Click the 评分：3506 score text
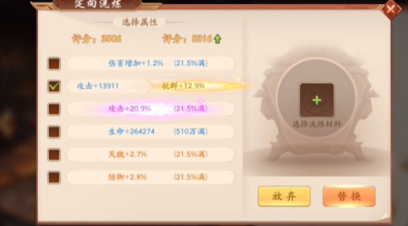This screenshot has width=408, height=226. point(97,39)
